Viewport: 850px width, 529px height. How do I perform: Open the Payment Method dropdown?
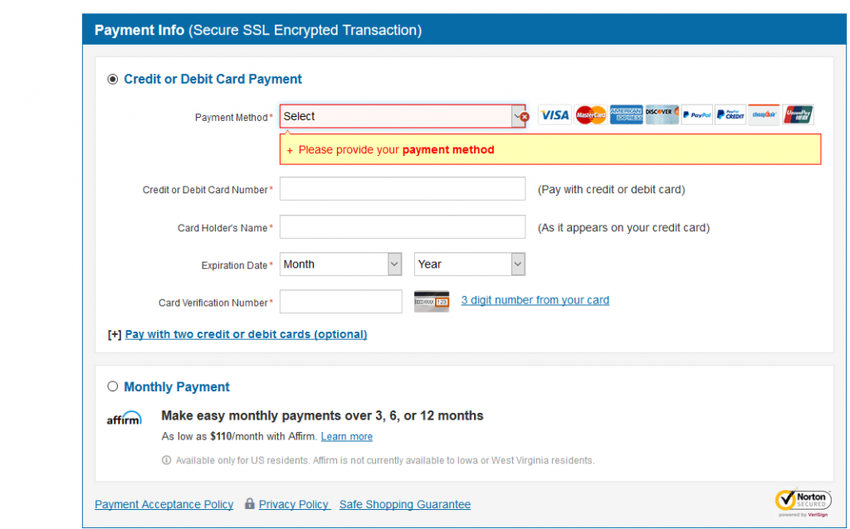403,117
